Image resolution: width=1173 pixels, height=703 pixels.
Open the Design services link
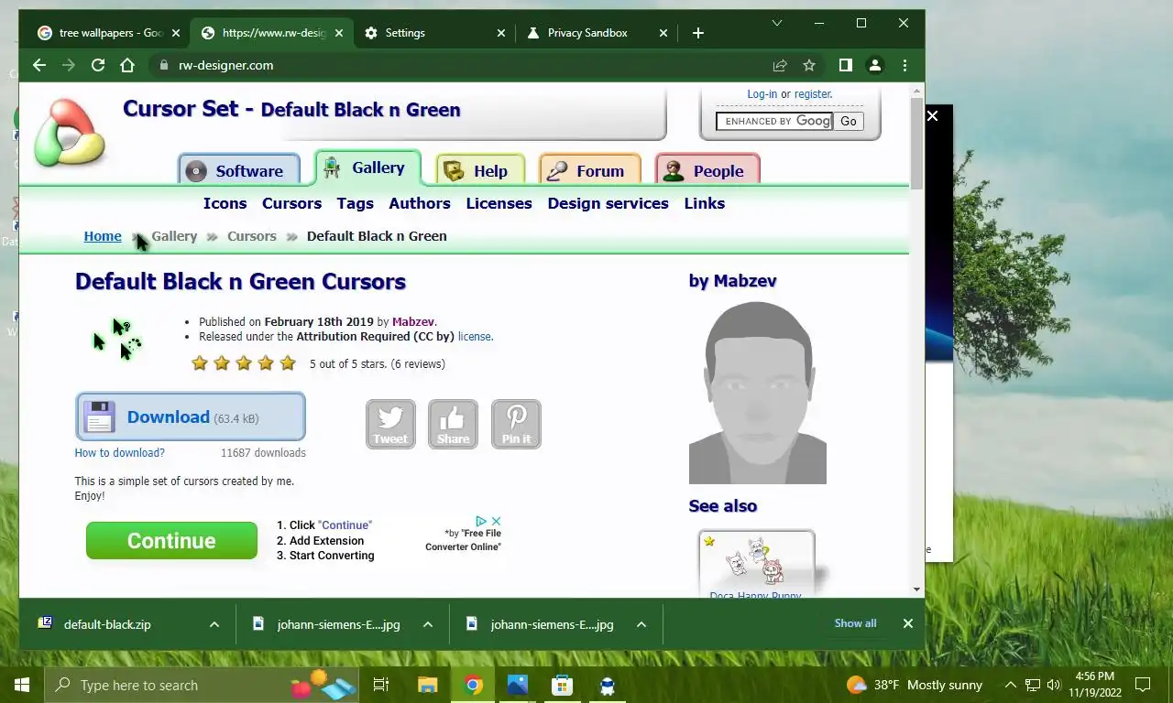608,203
